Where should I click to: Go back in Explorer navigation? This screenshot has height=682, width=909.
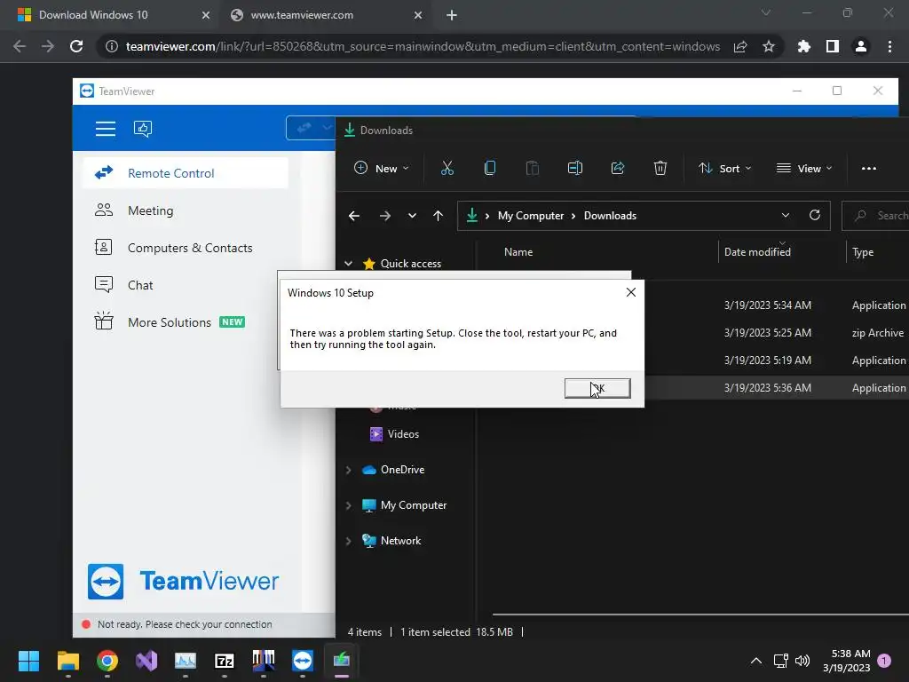click(354, 216)
